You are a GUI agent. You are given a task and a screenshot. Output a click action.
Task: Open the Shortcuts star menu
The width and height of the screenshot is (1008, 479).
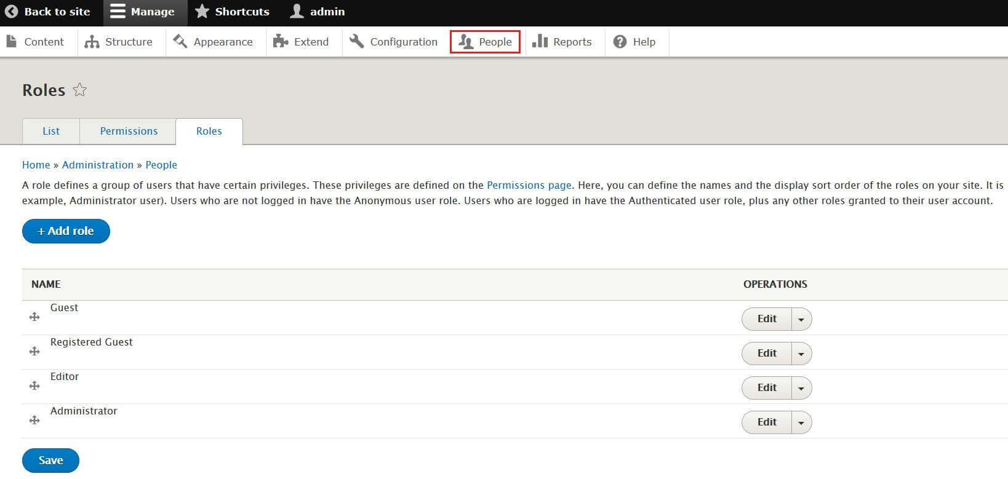coord(232,12)
